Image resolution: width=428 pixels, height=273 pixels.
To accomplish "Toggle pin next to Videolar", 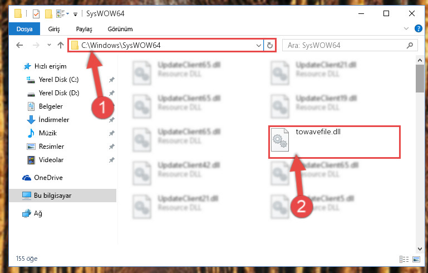I will point(112,160).
